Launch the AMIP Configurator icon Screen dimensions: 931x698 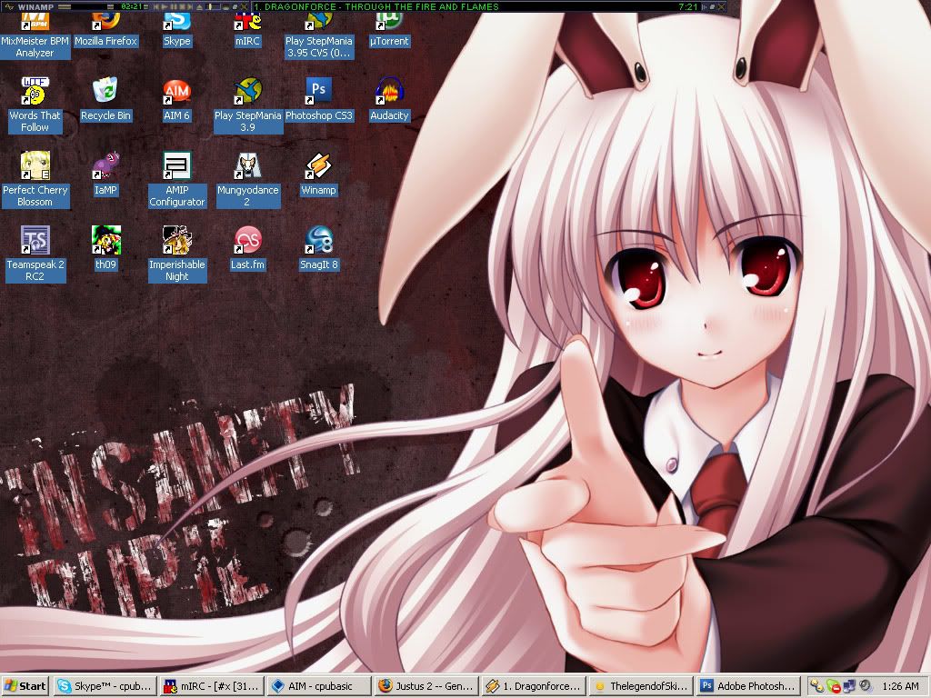click(176, 165)
